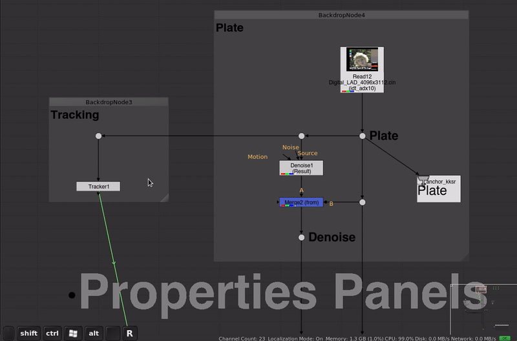Click the Source input label on Denoise1

(x=308, y=153)
